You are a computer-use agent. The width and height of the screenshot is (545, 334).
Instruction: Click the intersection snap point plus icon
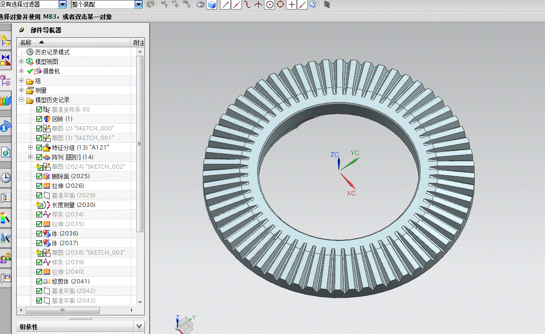pos(292,5)
